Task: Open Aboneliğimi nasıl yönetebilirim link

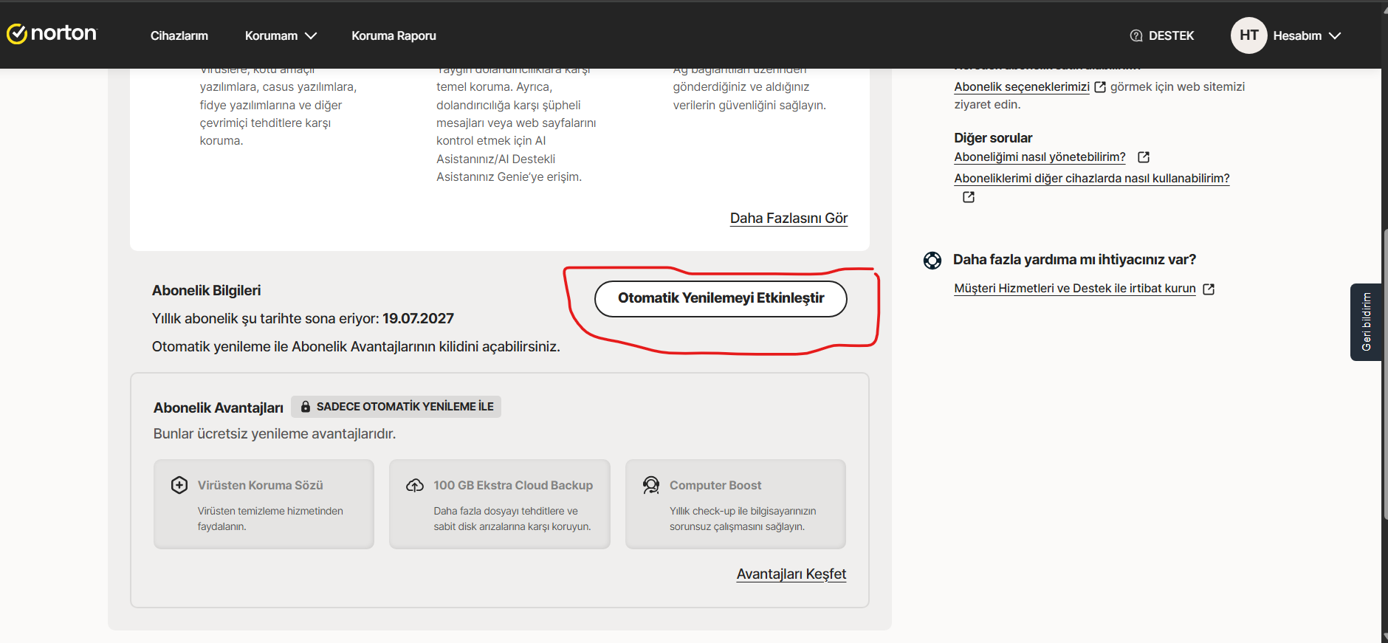Action: point(1040,157)
